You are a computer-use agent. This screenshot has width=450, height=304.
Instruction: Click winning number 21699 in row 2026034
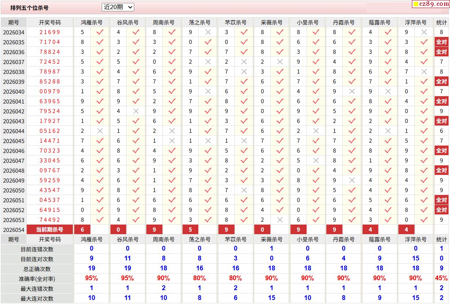(50, 32)
